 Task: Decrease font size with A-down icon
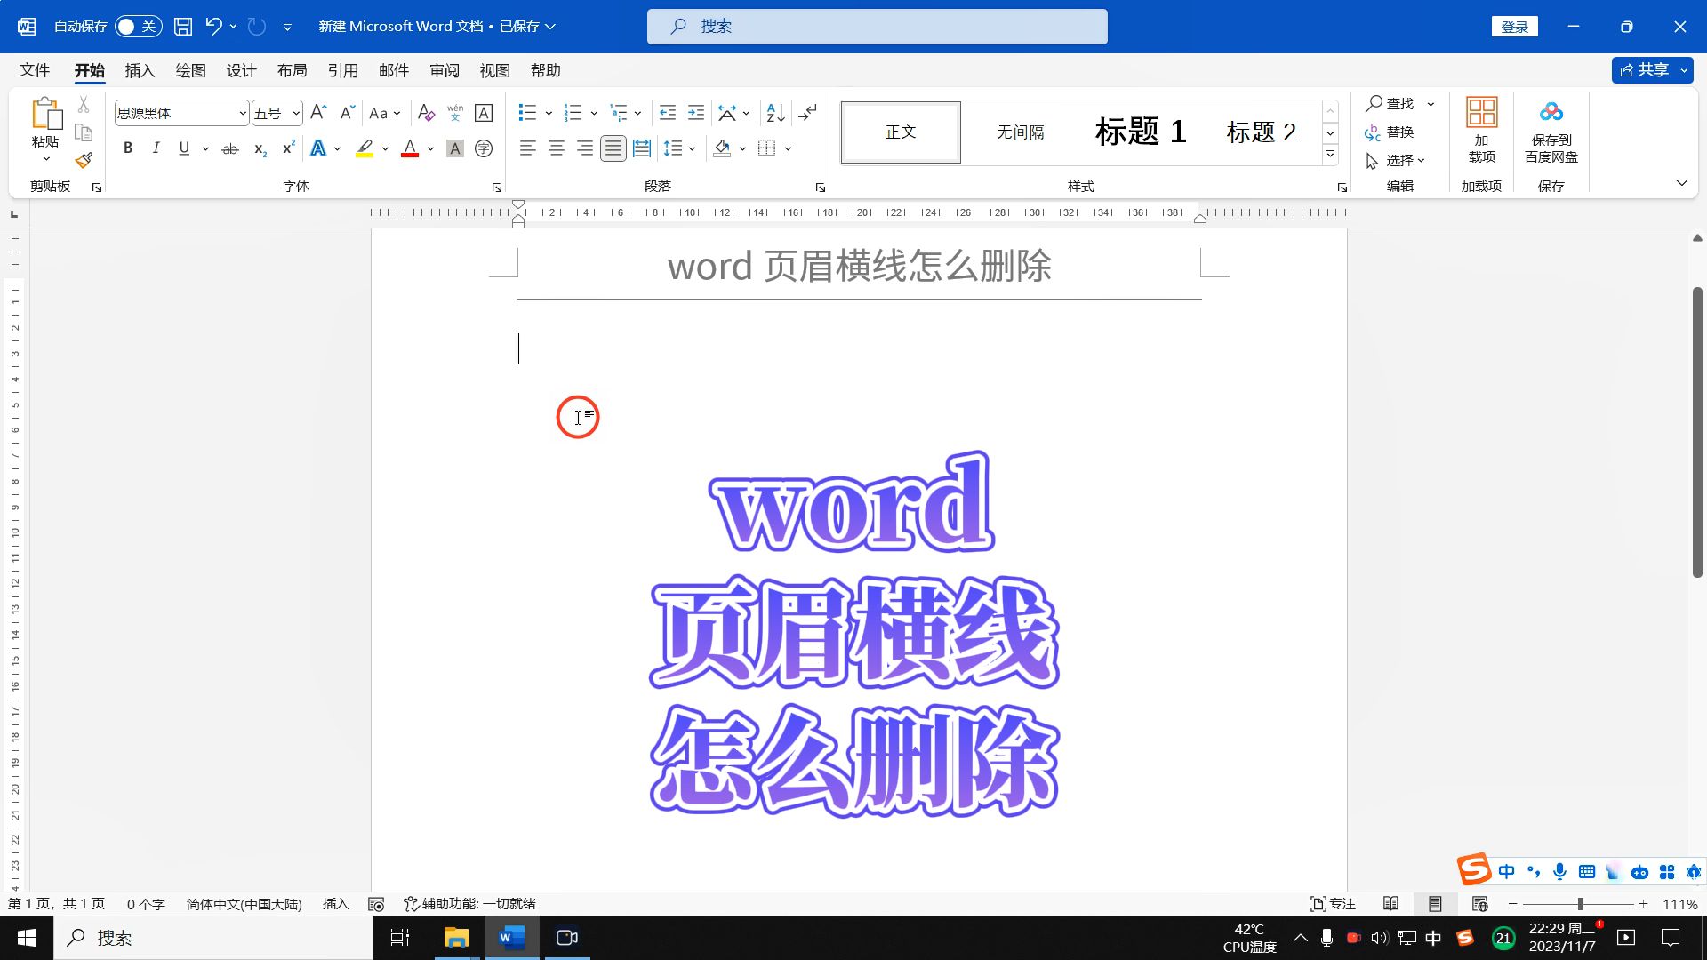click(x=348, y=113)
